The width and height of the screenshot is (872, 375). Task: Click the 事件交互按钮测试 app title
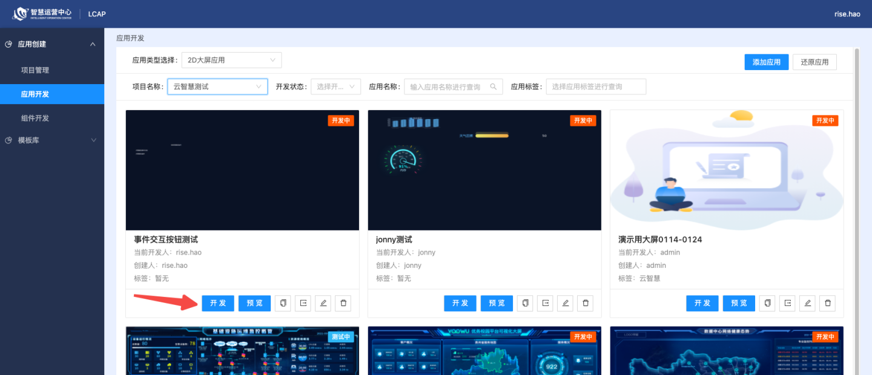point(166,240)
